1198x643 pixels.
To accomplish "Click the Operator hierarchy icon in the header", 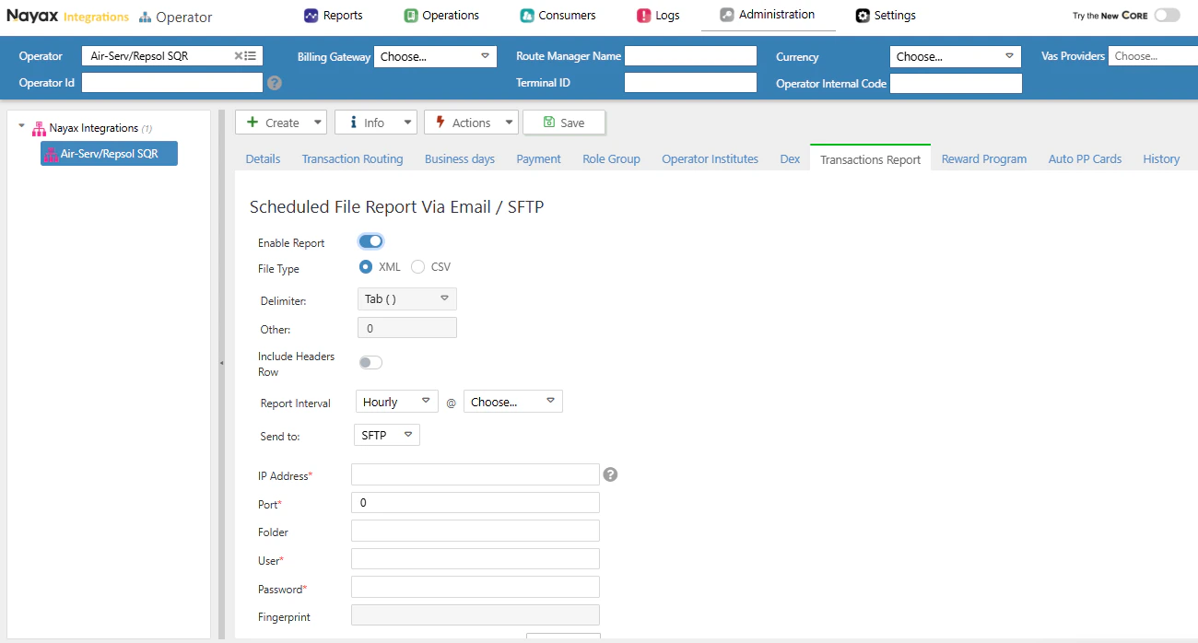I will pos(146,18).
